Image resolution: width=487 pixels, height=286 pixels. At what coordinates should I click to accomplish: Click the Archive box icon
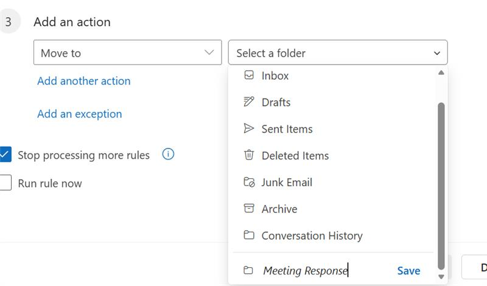[x=248, y=209]
